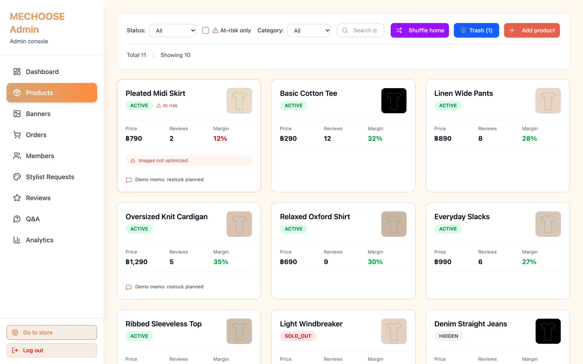The height and width of the screenshot is (364, 583).
Task: Click the Add product button
Action: [532, 30]
